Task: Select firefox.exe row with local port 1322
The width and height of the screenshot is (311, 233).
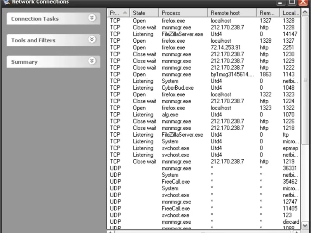Action: point(204,108)
